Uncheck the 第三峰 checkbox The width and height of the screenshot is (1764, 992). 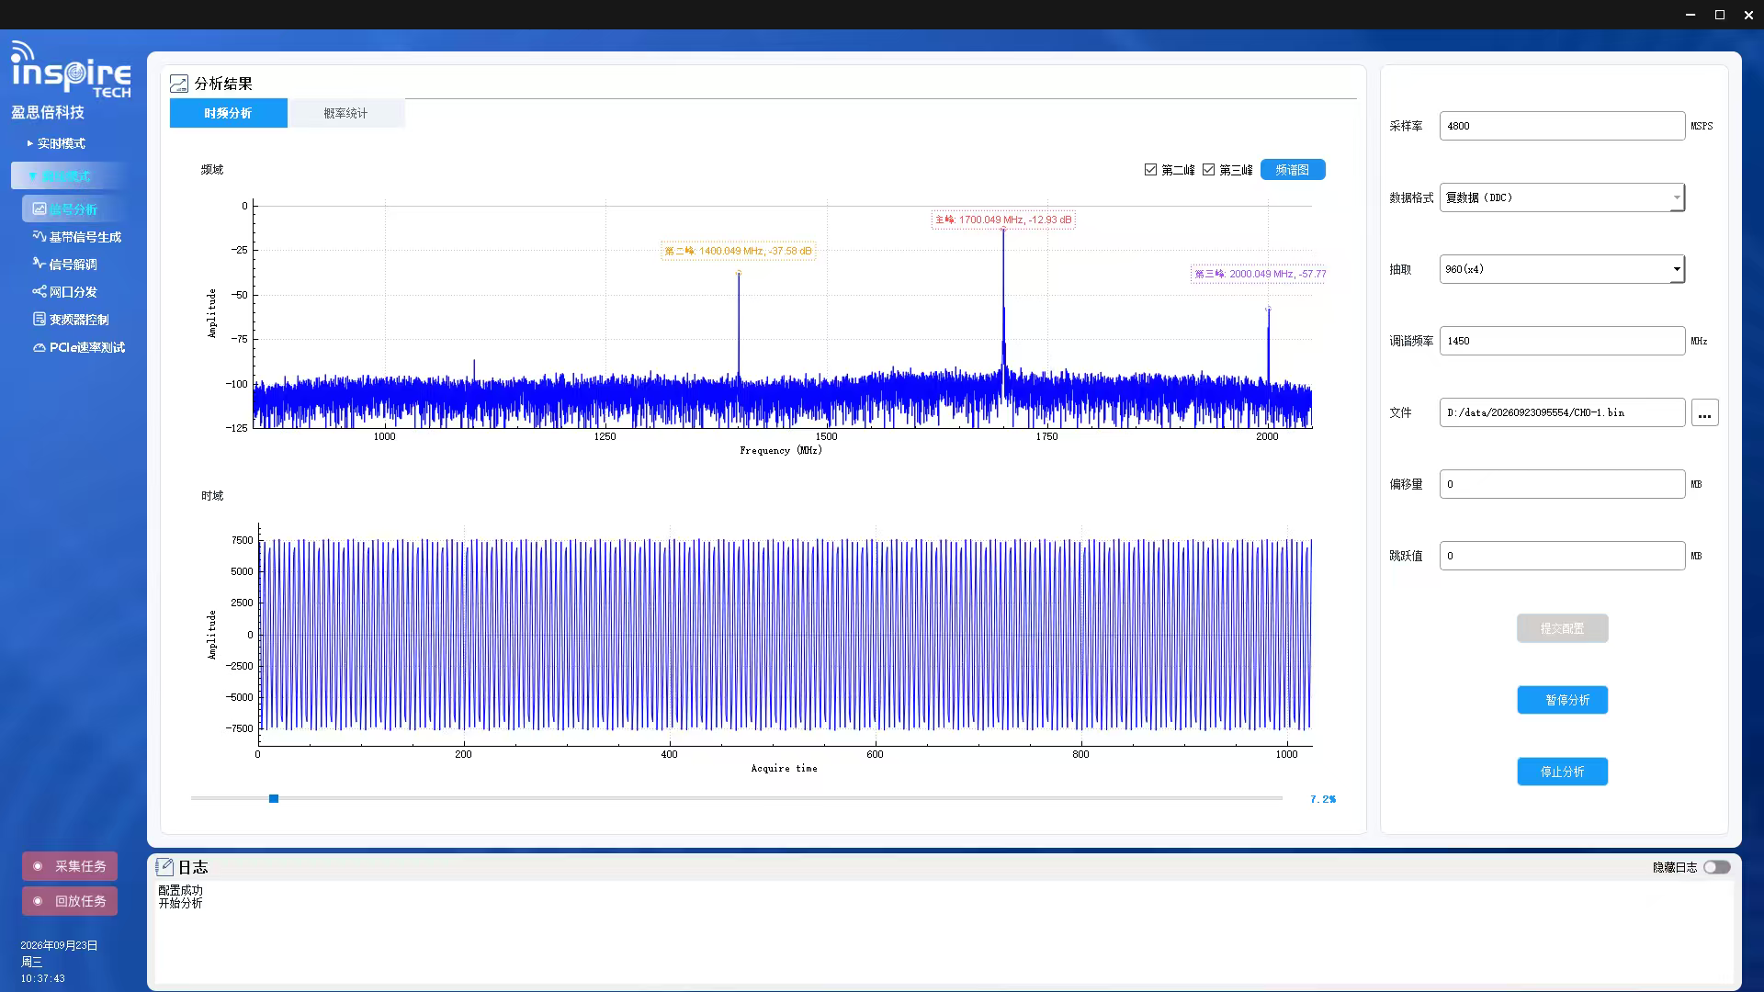tap(1209, 170)
